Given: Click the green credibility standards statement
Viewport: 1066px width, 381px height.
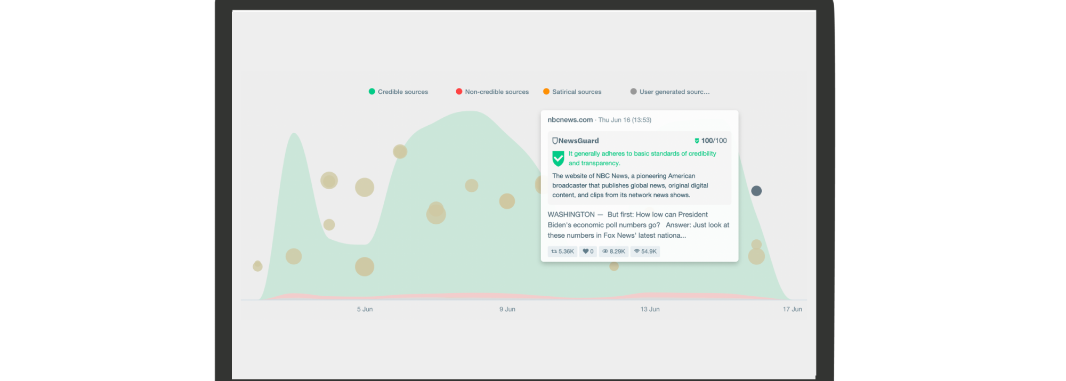Looking at the screenshot, I should (x=642, y=158).
